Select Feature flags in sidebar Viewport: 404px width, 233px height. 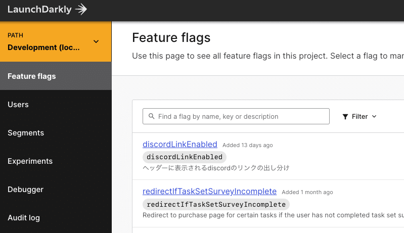click(x=56, y=76)
